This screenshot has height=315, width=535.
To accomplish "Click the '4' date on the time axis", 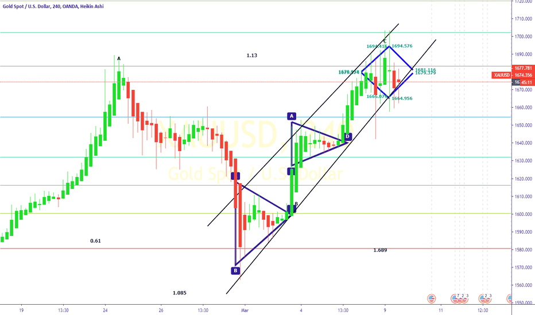I will pyautogui.click(x=301, y=310).
